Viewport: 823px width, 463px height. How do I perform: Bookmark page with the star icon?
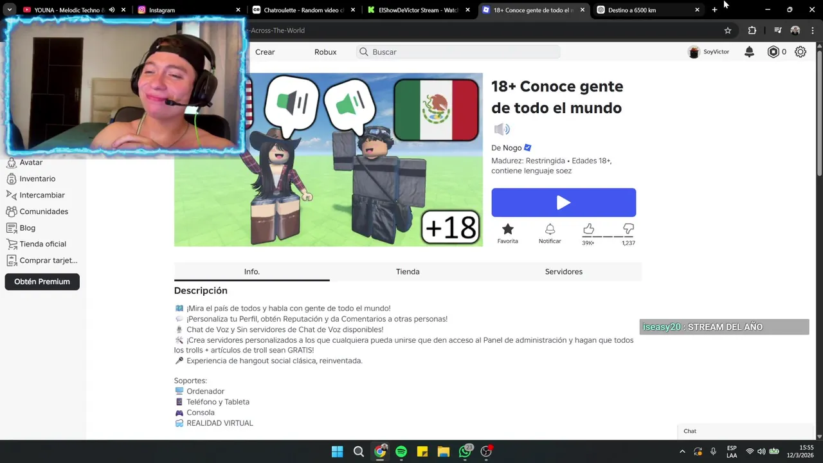(x=728, y=30)
